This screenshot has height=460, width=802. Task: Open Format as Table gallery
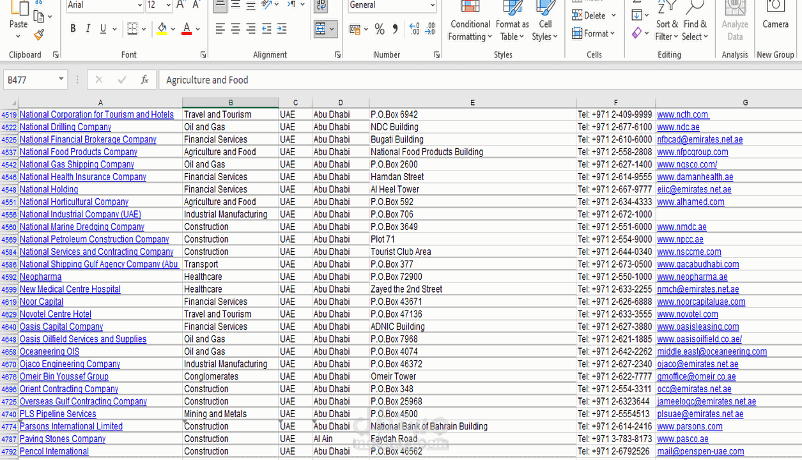(513, 21)
